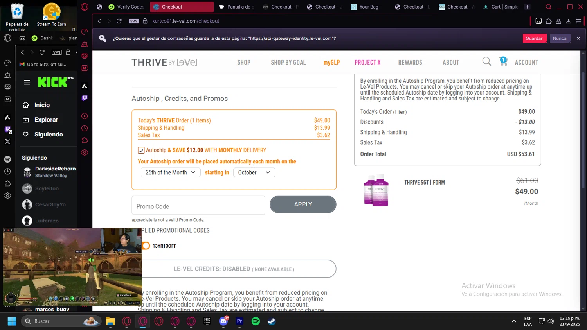
Task: Open Epic Games from the taskbar
Action: [207, 321]
